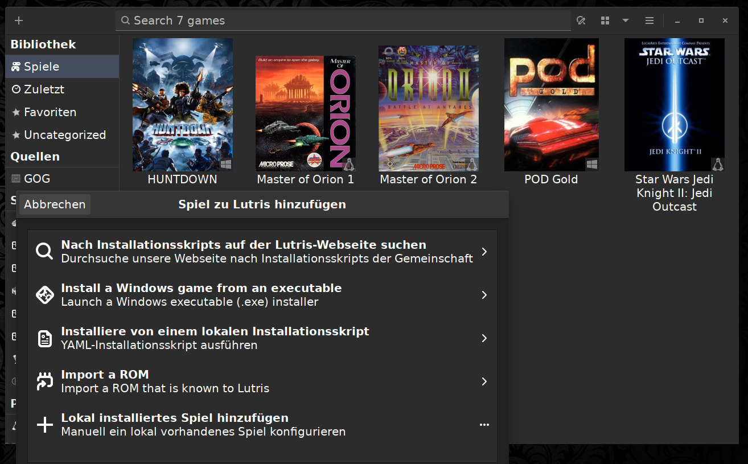Click the 'Quellen' sidebar heading

click(35, 157)
